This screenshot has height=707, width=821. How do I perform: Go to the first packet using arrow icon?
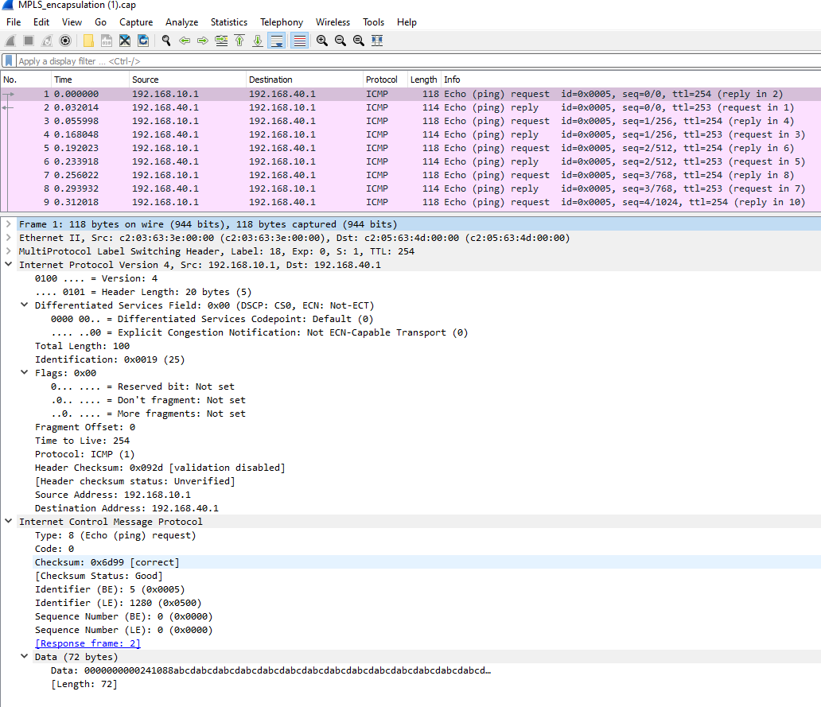pos(240,41)
